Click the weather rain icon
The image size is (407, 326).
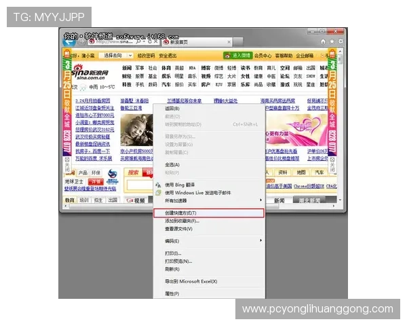(x=83, y=88)
